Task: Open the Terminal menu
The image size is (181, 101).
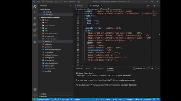Action: click(72, 2)
